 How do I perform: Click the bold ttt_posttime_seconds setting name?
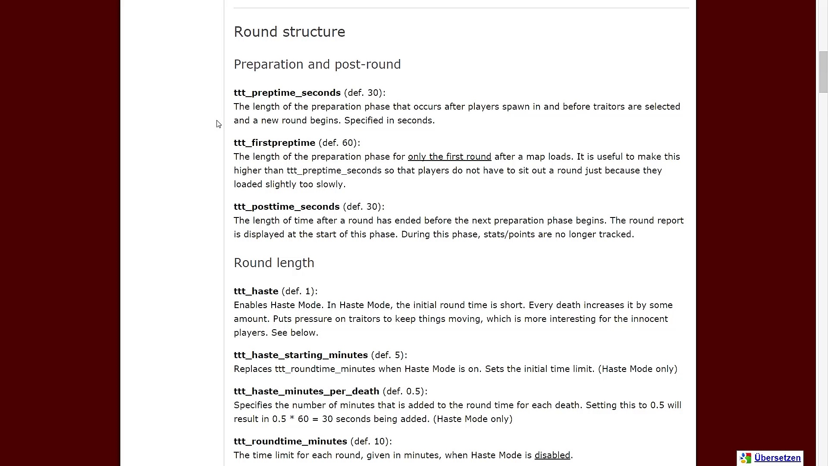pyautogui.click(x=286, y=207)
